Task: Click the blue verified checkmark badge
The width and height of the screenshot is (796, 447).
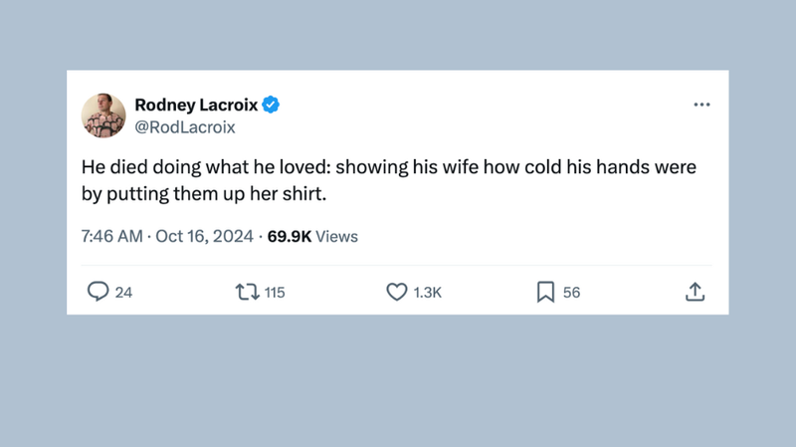Action: click(x=271, y=105)
